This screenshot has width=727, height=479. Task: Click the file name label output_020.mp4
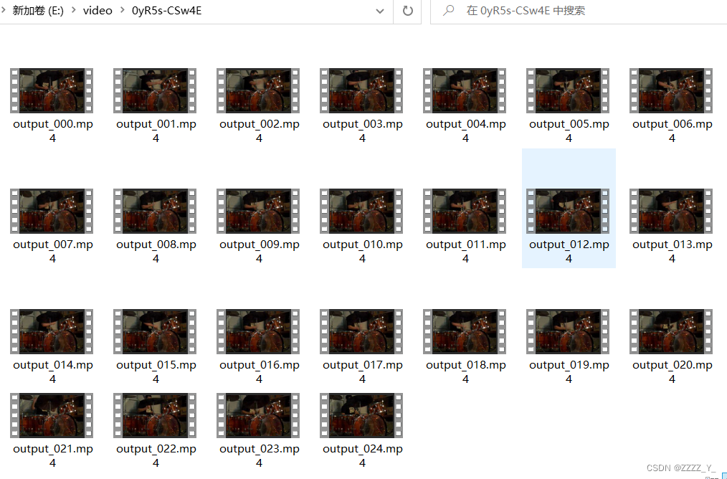[x=672, y=372]
